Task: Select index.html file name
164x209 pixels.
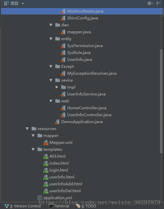Action: [x=59, y=163]
